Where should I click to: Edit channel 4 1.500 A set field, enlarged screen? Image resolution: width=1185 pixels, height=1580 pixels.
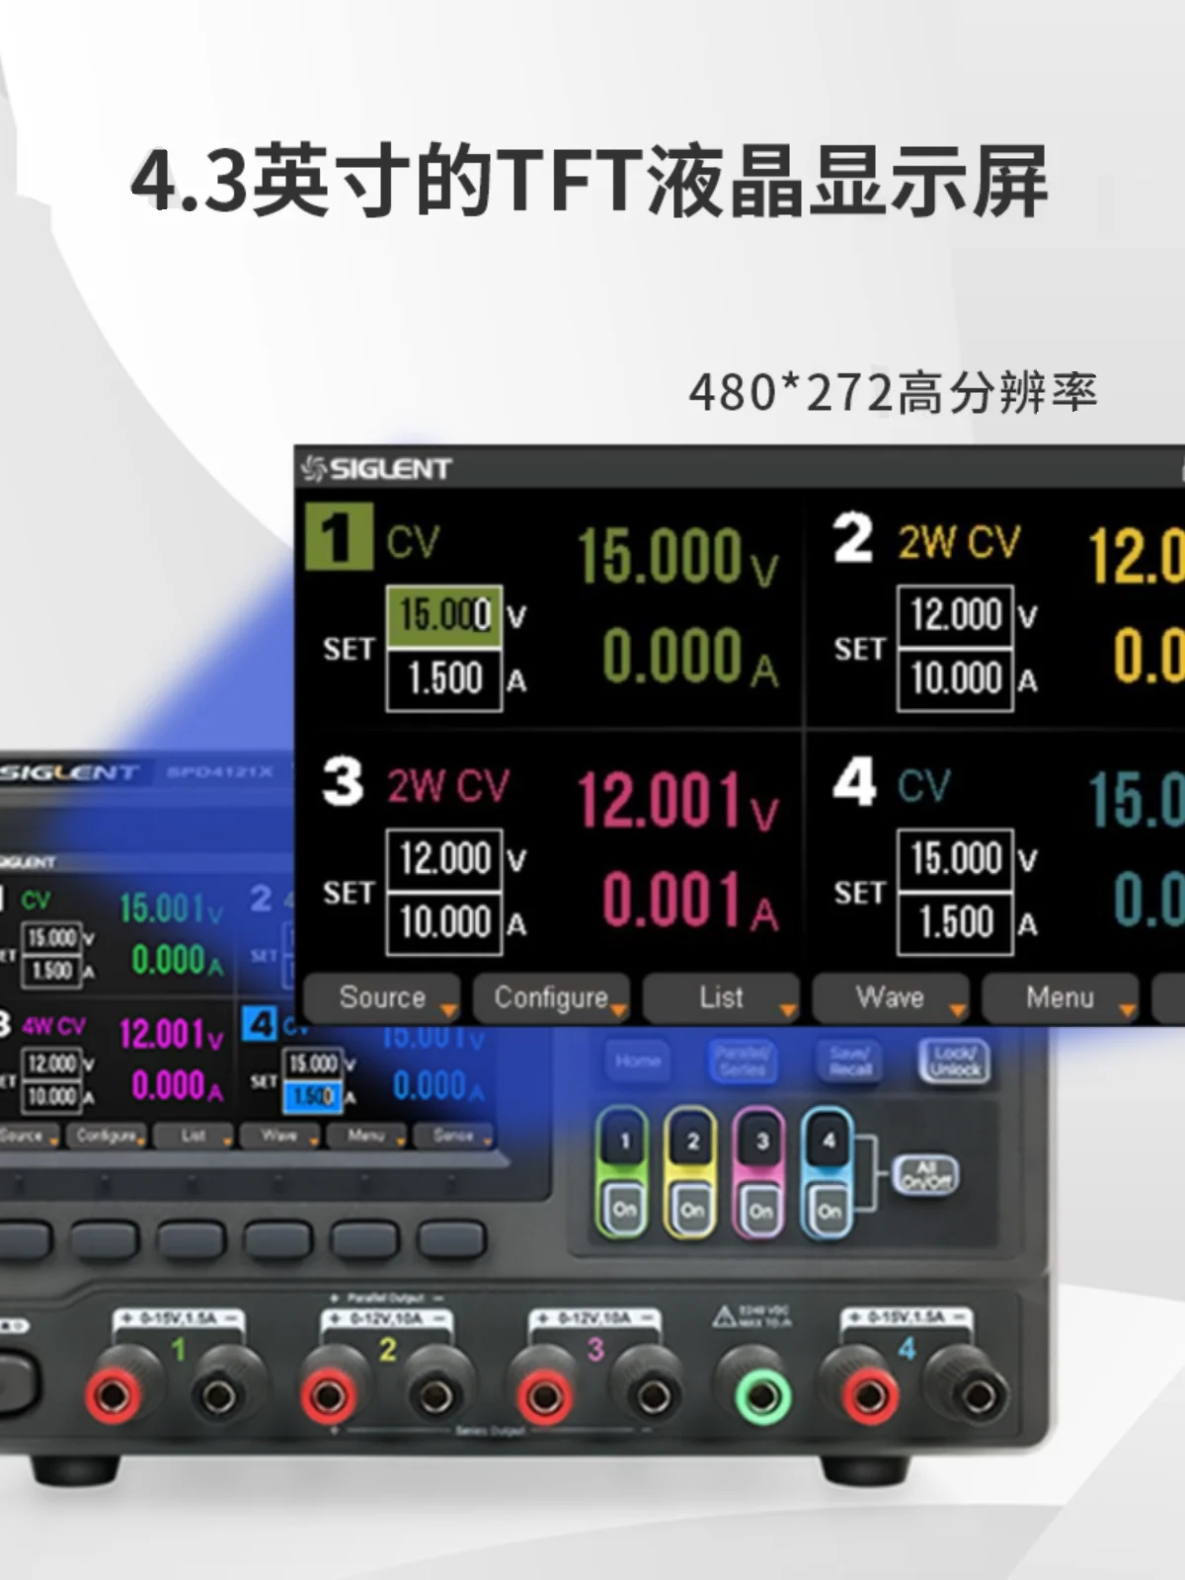point(955,923)
